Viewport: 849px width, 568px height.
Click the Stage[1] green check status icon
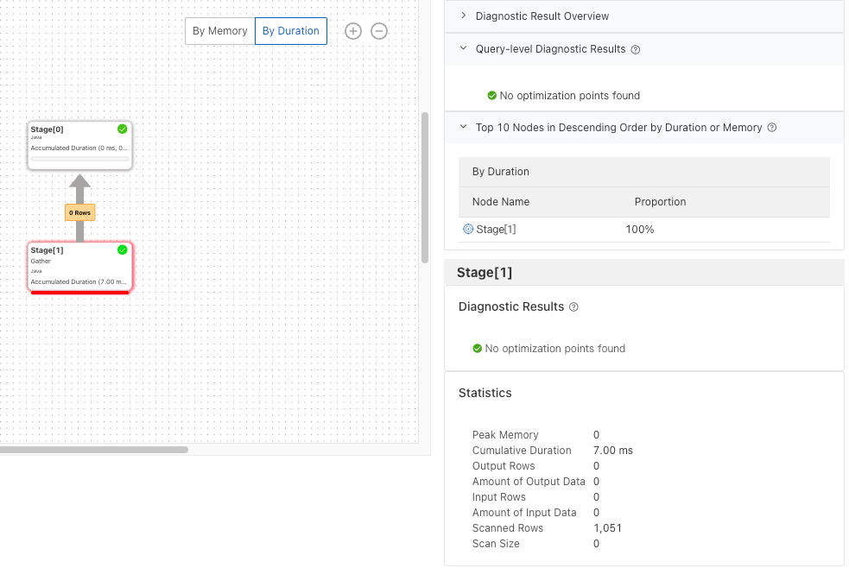click(x=123, y=249)
